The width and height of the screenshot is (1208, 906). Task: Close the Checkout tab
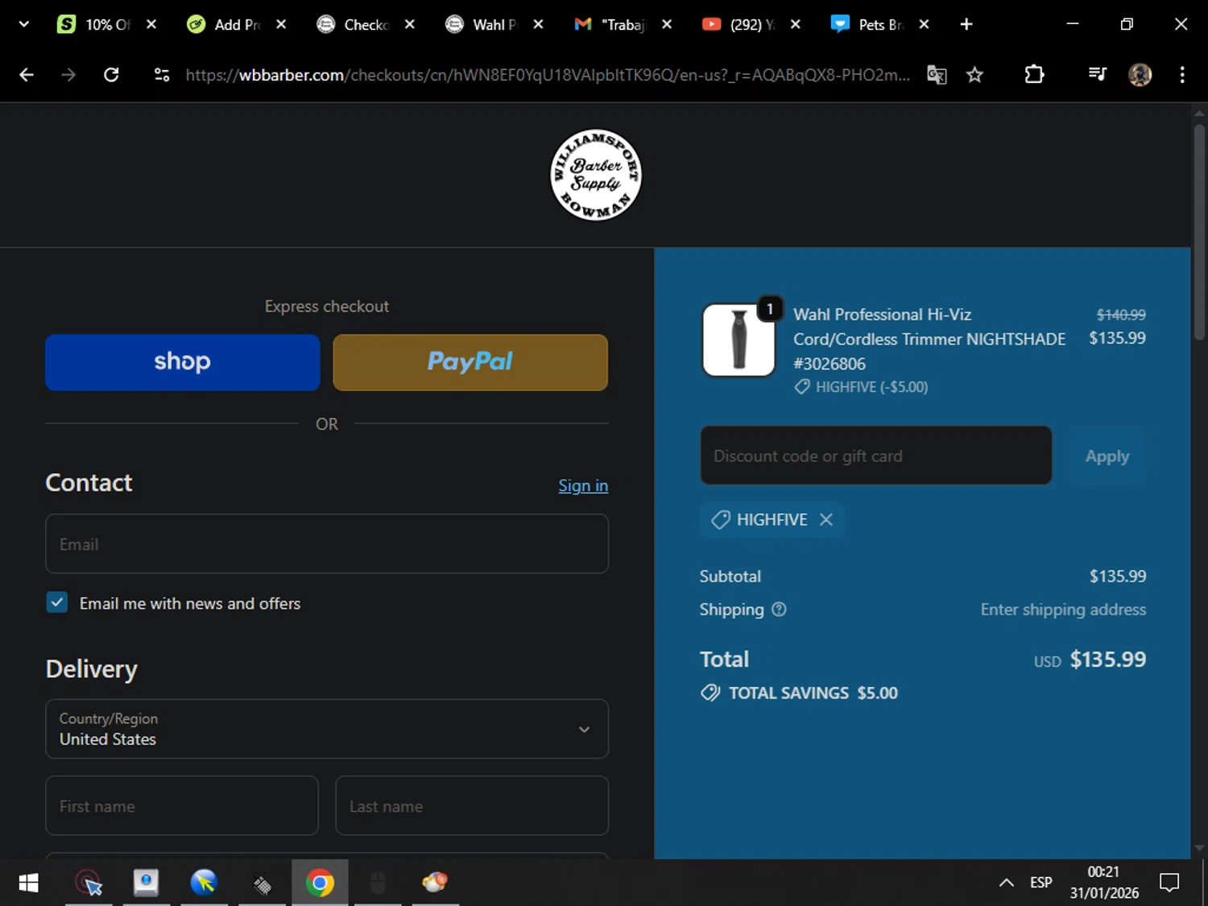point(409,24)
